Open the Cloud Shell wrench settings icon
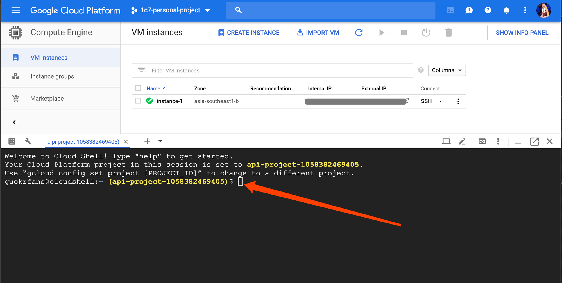This screenshot has width=562, height=283. 28,141
